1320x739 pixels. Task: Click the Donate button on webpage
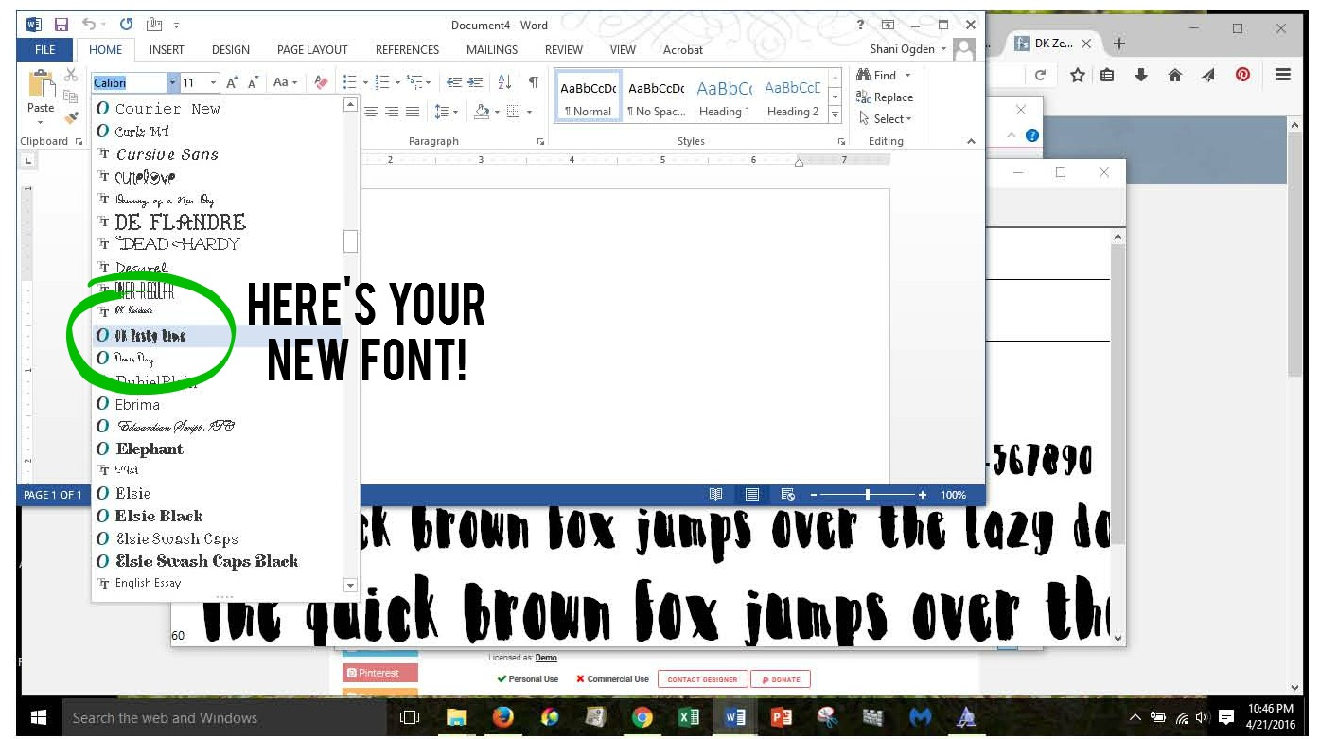[781, 679]
